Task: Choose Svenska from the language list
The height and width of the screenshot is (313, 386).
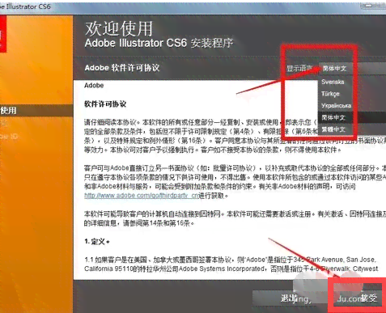Action: tap(333, 82)
